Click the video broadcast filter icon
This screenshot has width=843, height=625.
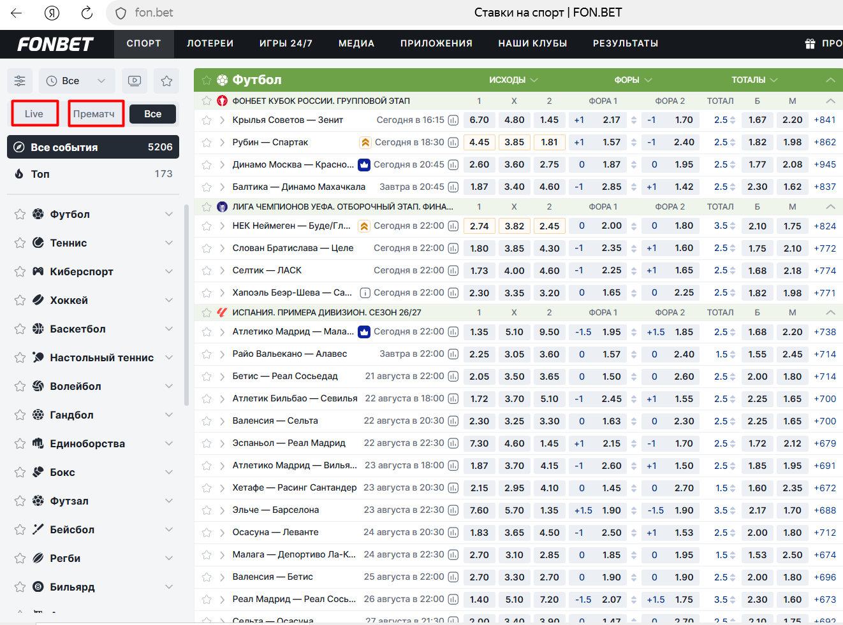click(135, 81)
